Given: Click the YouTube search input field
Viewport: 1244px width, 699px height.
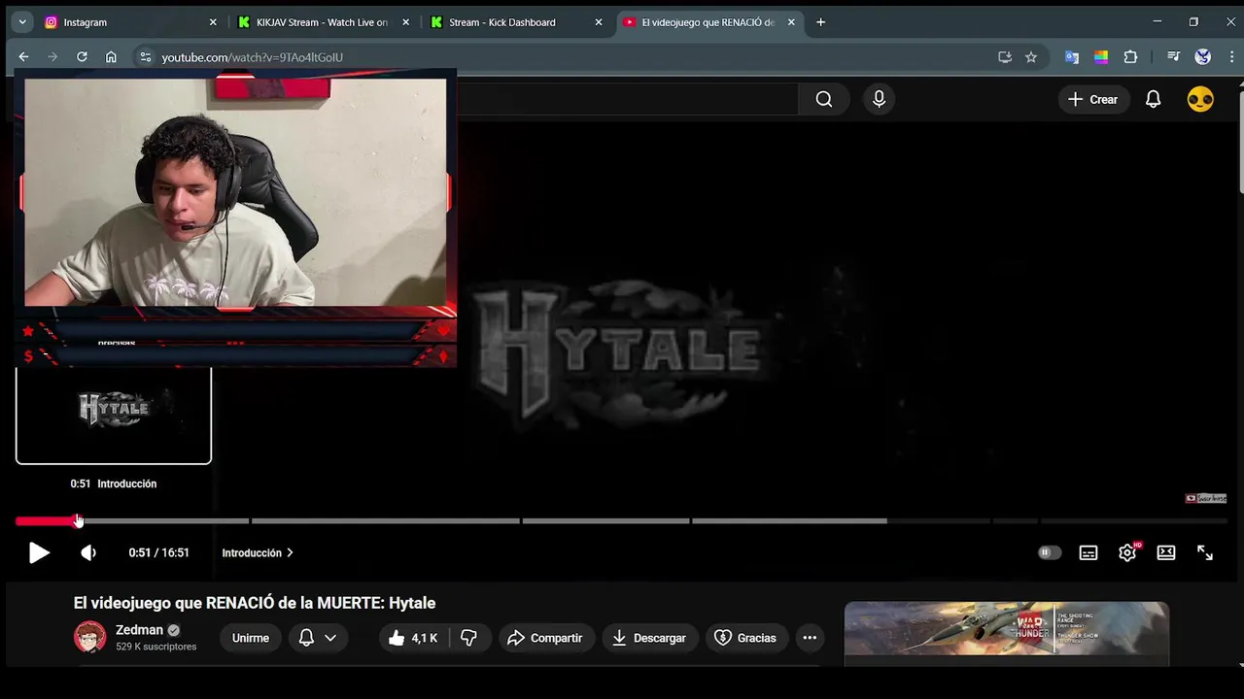Looking at the screenshot, I should pos(627,99).
